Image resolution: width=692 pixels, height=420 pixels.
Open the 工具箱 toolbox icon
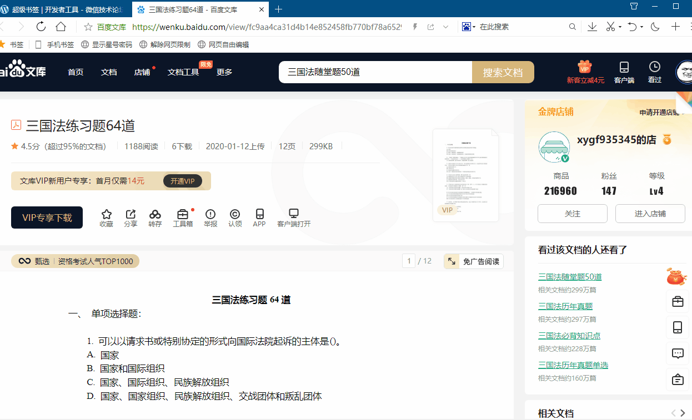pos(183,217)
